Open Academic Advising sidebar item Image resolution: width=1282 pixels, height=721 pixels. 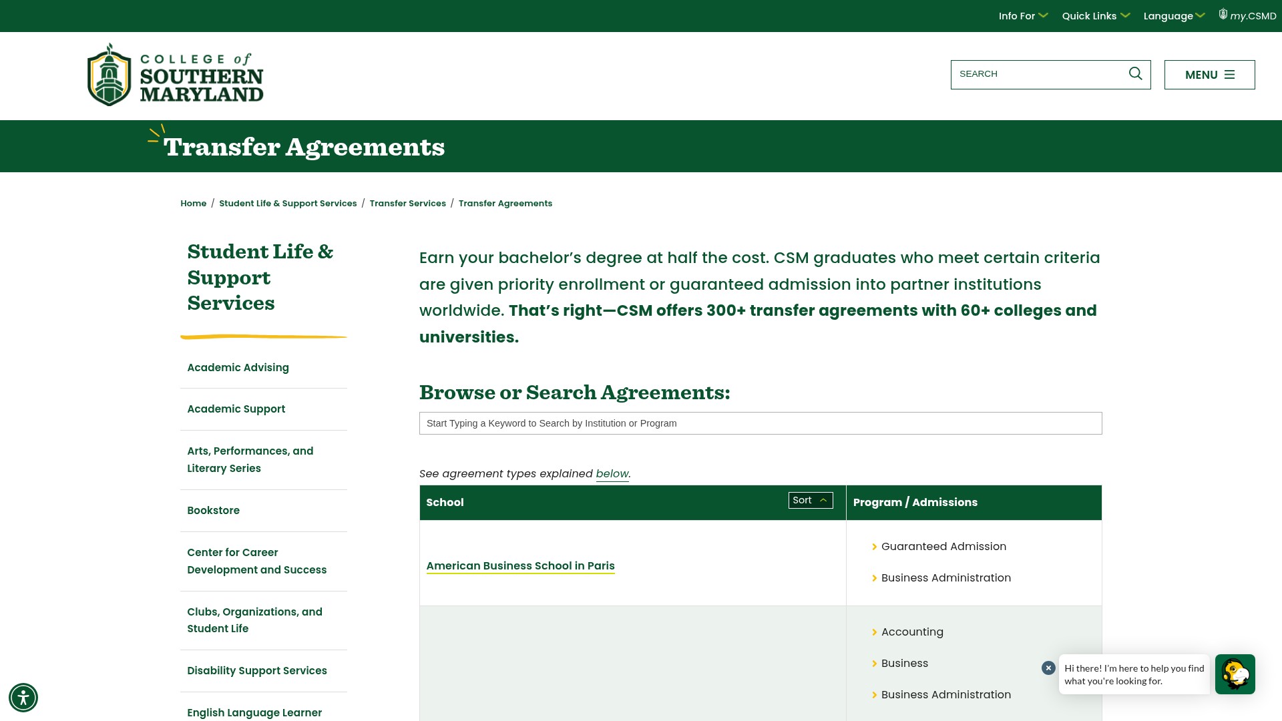point(238,368)
